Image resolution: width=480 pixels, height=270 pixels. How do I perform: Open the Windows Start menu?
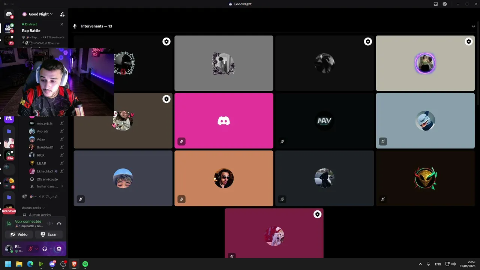[x=8, y=264]
